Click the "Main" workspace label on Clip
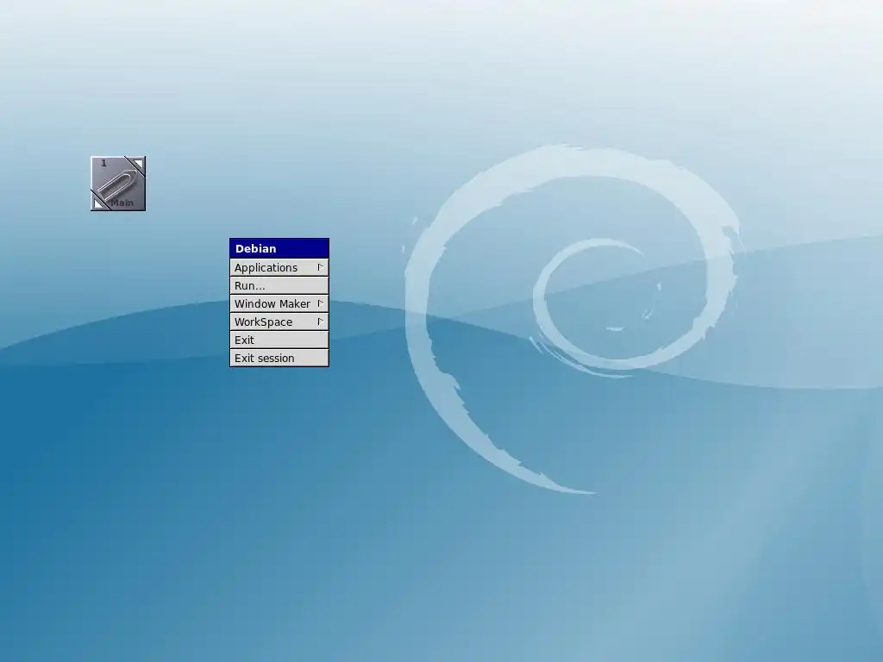Screen dimensions: 883x662 (x=122, y=203)
